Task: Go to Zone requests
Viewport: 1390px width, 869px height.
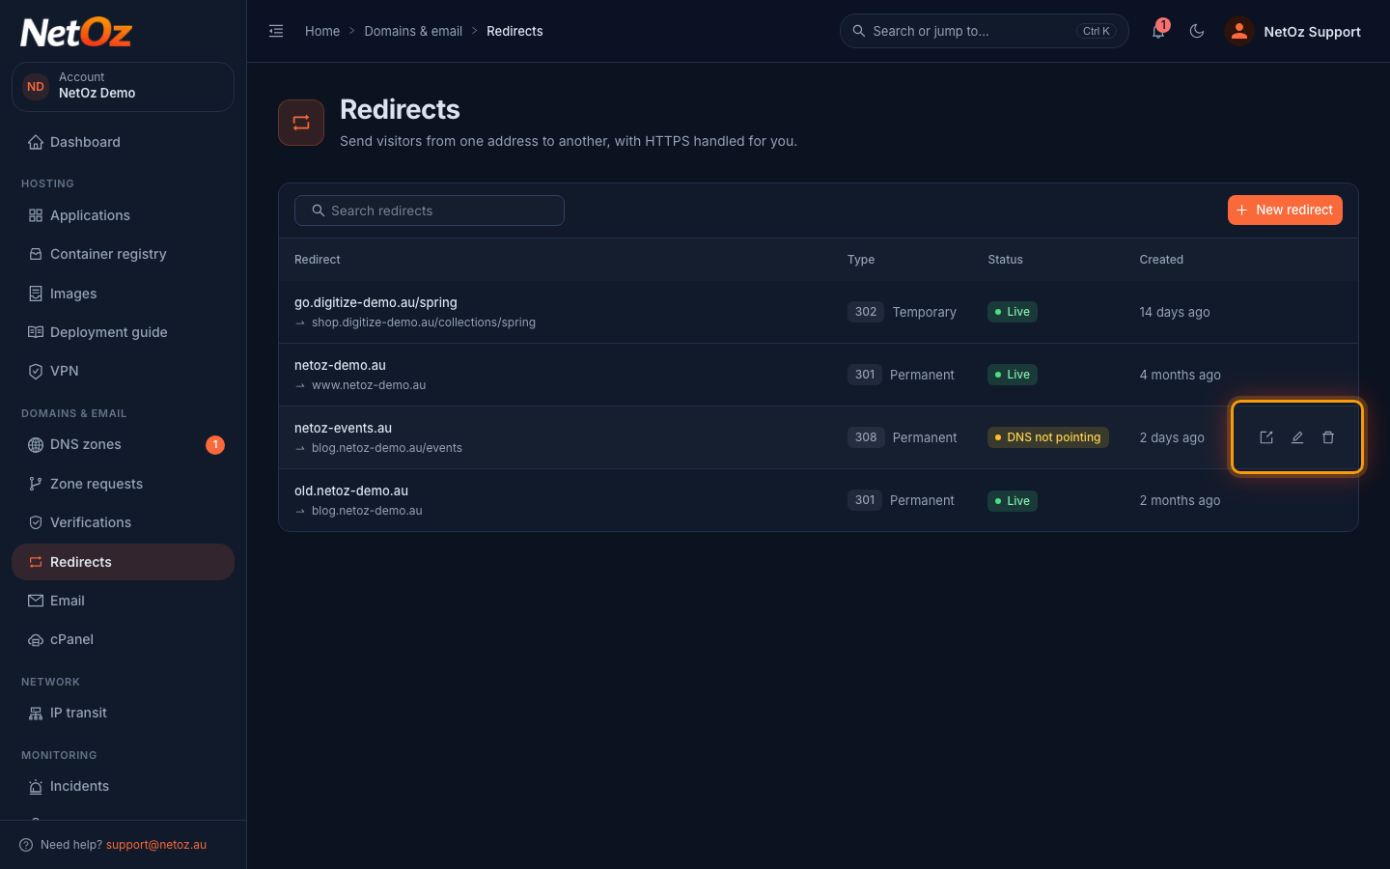Action: [123, 484]
